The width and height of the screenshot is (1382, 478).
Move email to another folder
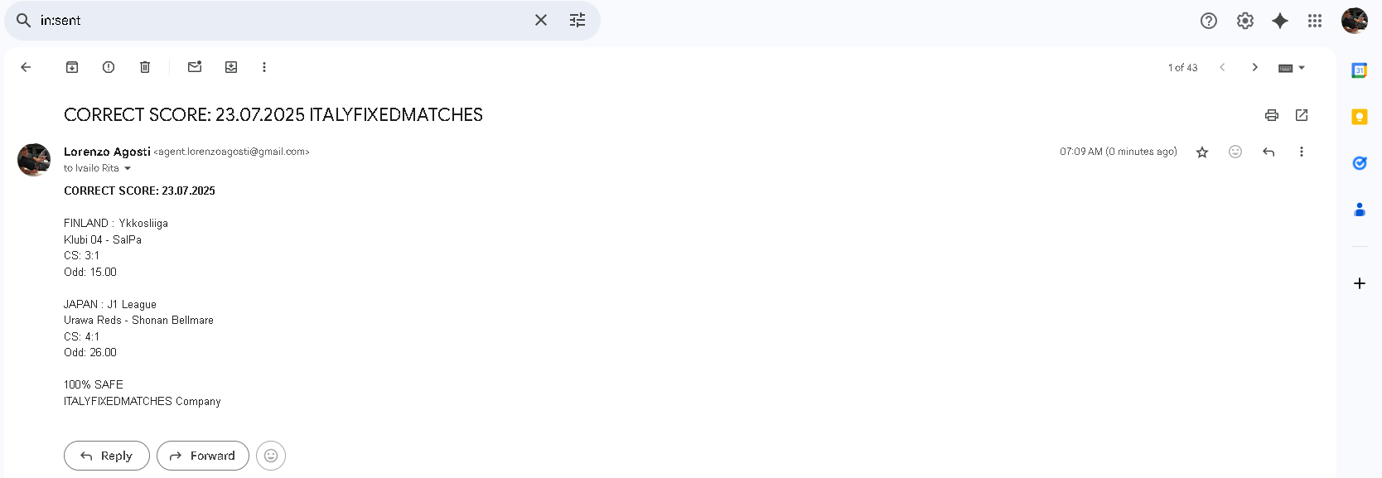(231, 67)
